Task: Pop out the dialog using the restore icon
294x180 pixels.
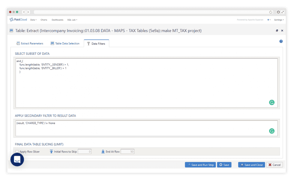Action: tap(277, 31)
